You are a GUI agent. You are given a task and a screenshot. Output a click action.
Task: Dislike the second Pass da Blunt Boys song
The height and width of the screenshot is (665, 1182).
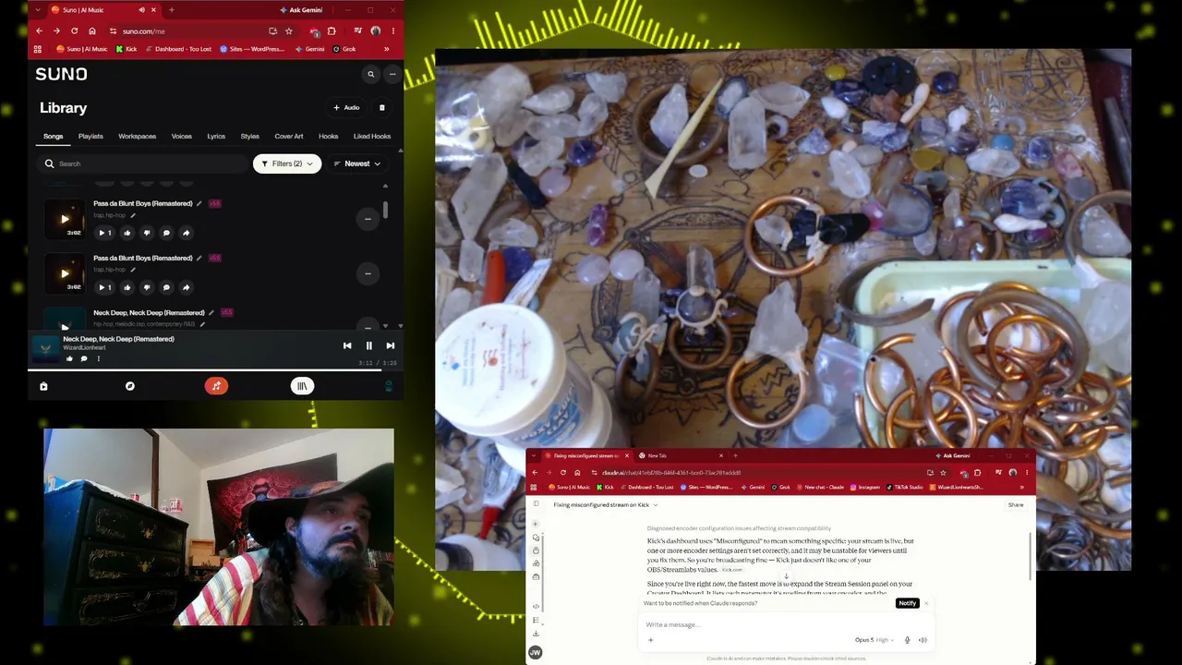coord(146,287)
